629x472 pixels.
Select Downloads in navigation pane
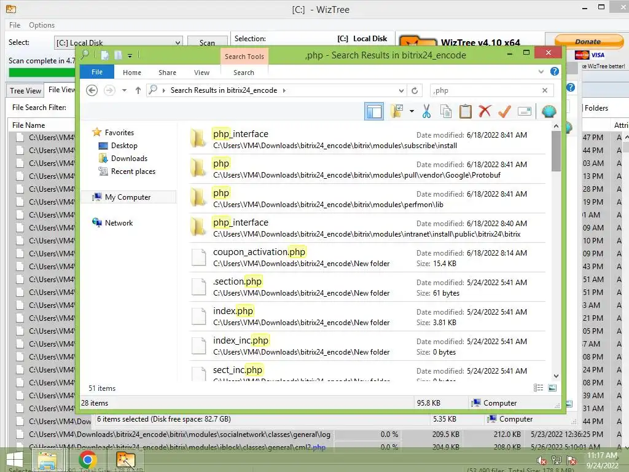tap(129, 158)
